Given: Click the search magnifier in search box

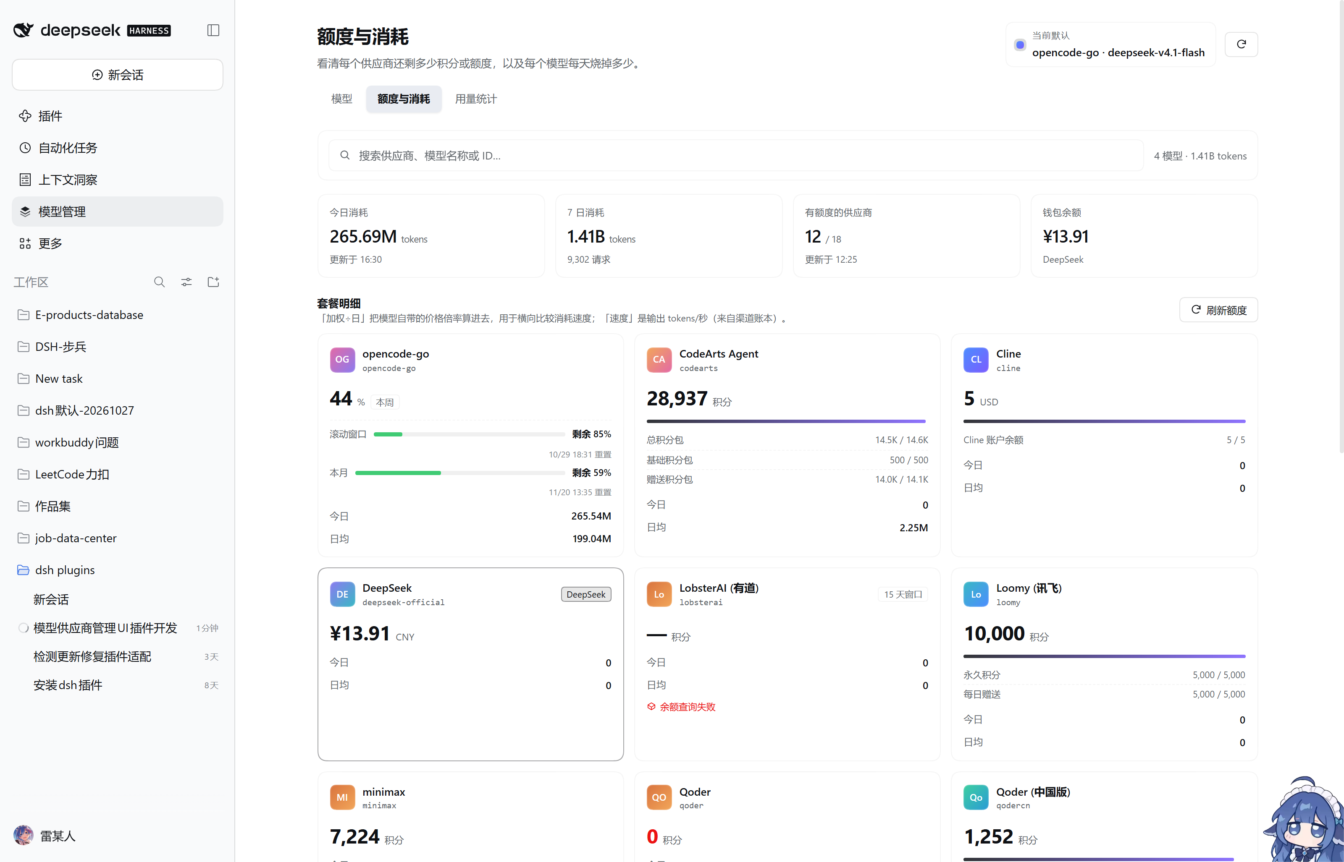Looking at the screenshot, I should pyautogui.click(x=345, y=156).
